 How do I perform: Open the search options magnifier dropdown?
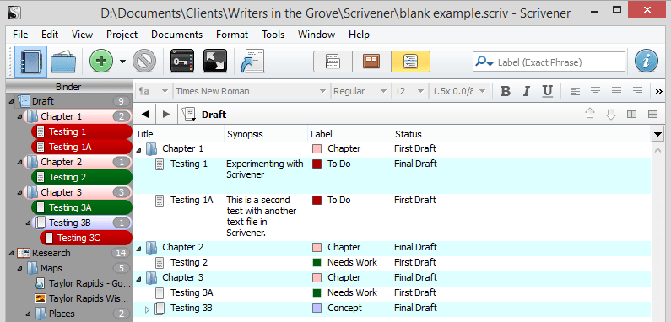(x=484, y=62)
